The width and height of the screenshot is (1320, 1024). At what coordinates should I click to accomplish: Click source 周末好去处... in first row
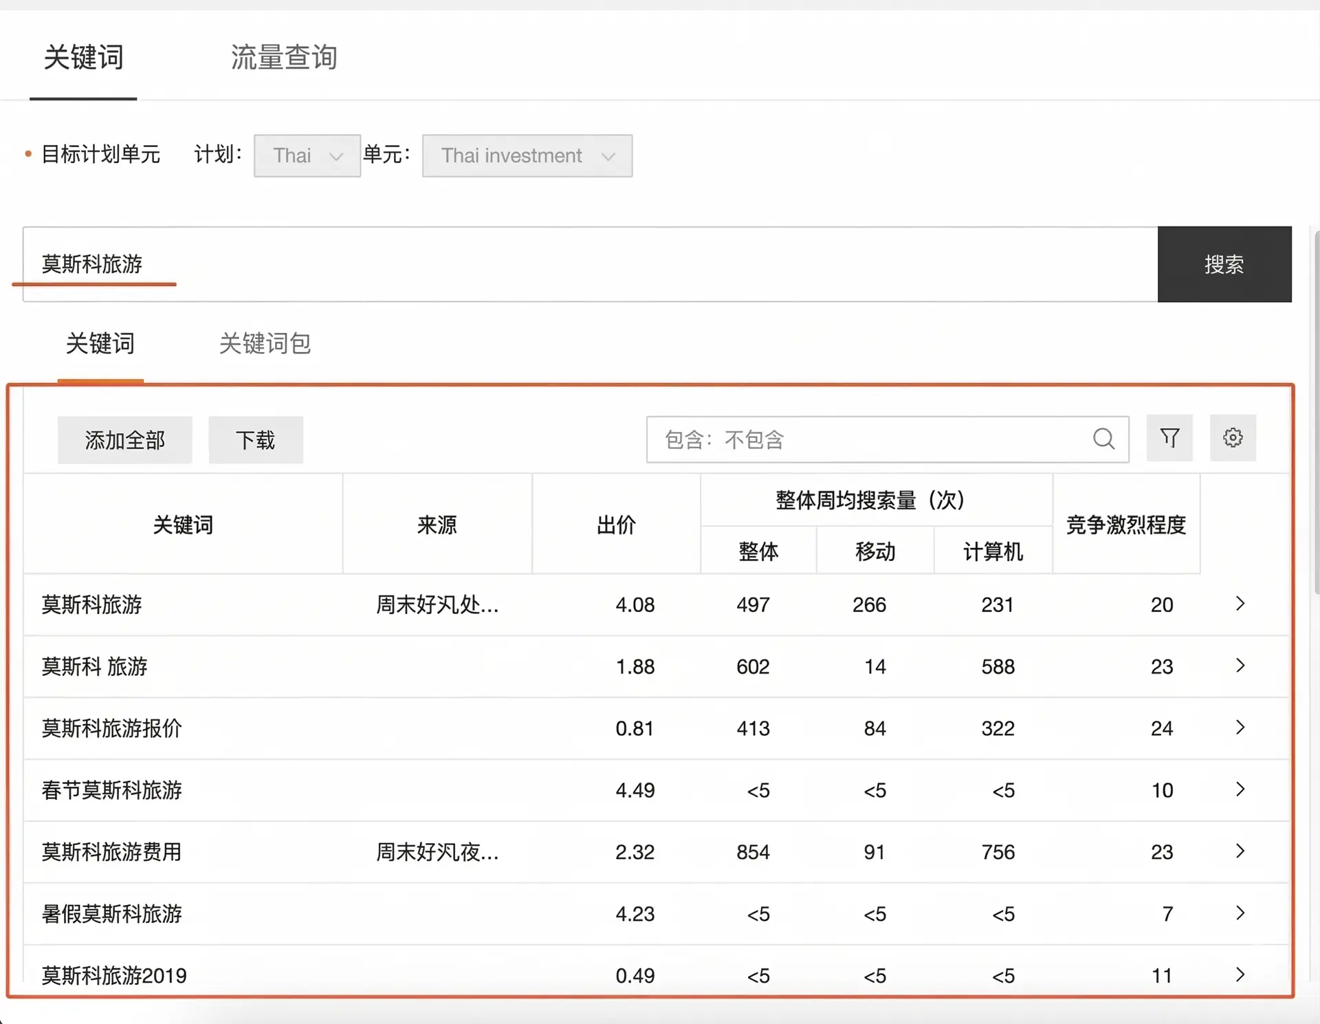437,604
